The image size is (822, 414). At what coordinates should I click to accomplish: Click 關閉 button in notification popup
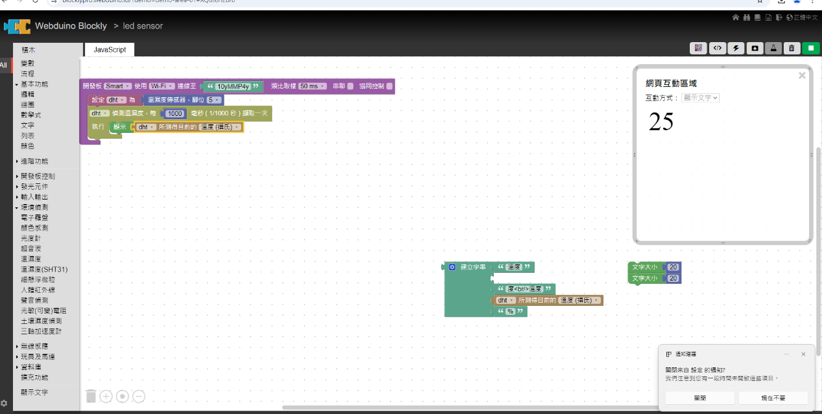pyautogui.click(x=699, y=398)
